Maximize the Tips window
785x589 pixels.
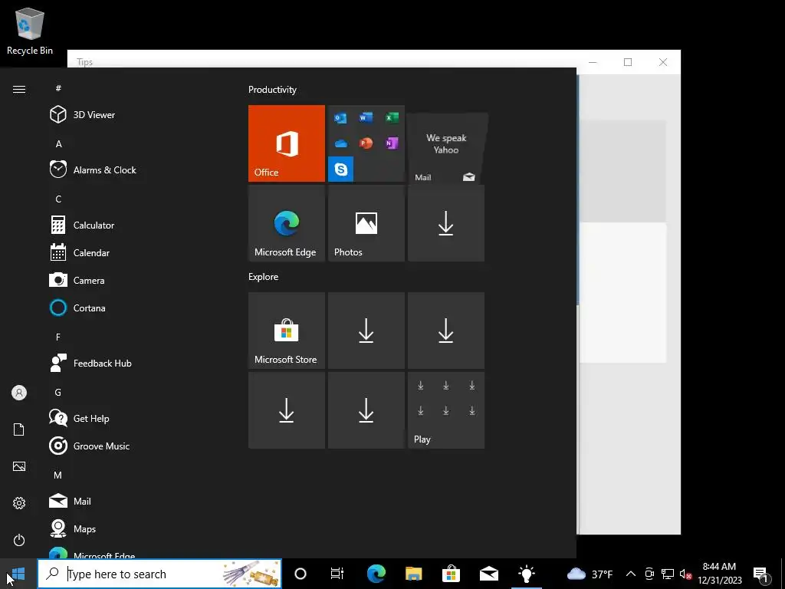[628, 62]
